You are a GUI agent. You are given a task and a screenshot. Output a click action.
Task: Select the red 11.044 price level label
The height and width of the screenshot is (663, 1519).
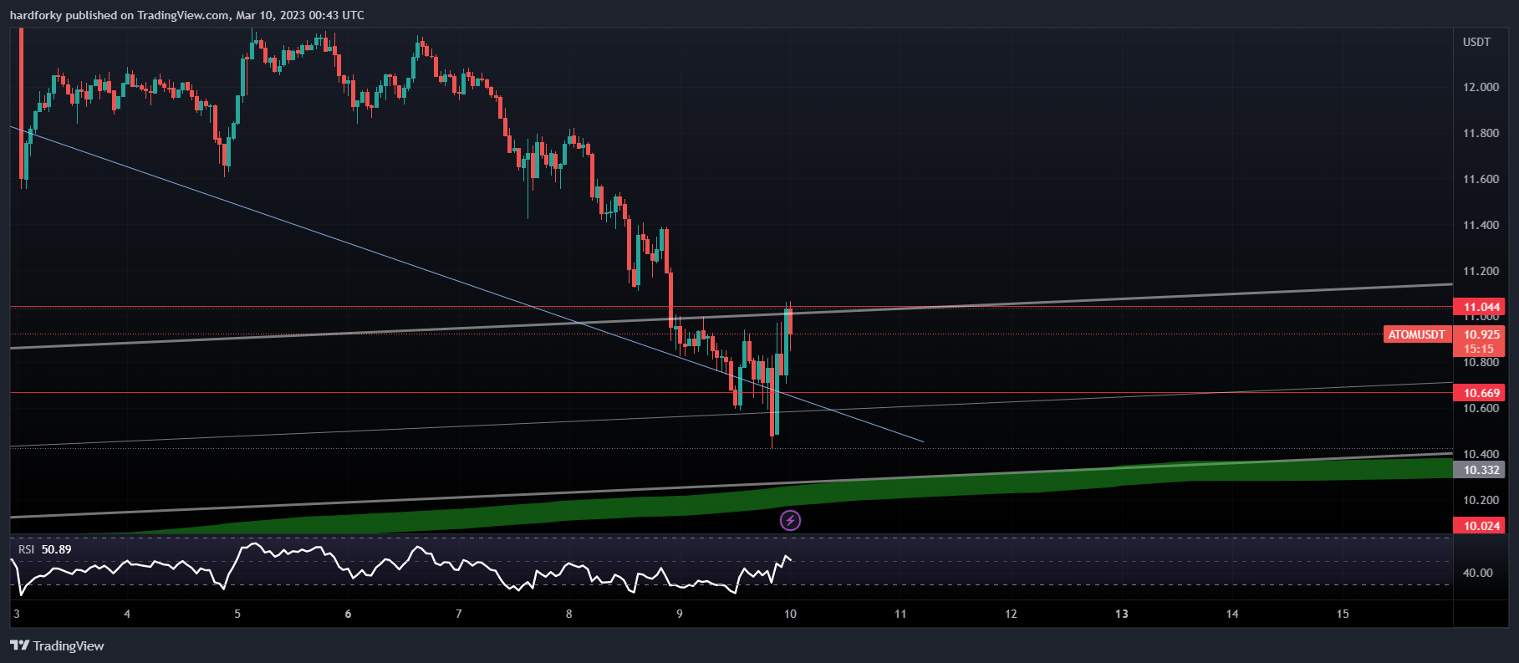point(1479,307)
